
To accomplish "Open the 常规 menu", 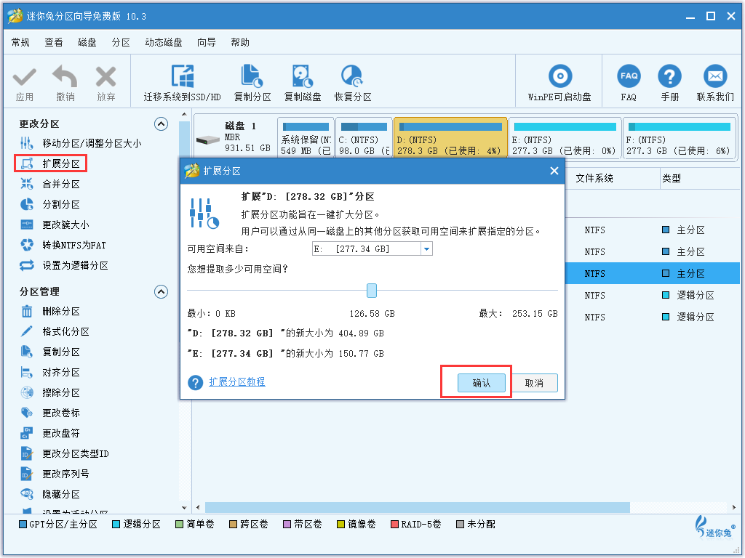I will click(x=20, y=43).
